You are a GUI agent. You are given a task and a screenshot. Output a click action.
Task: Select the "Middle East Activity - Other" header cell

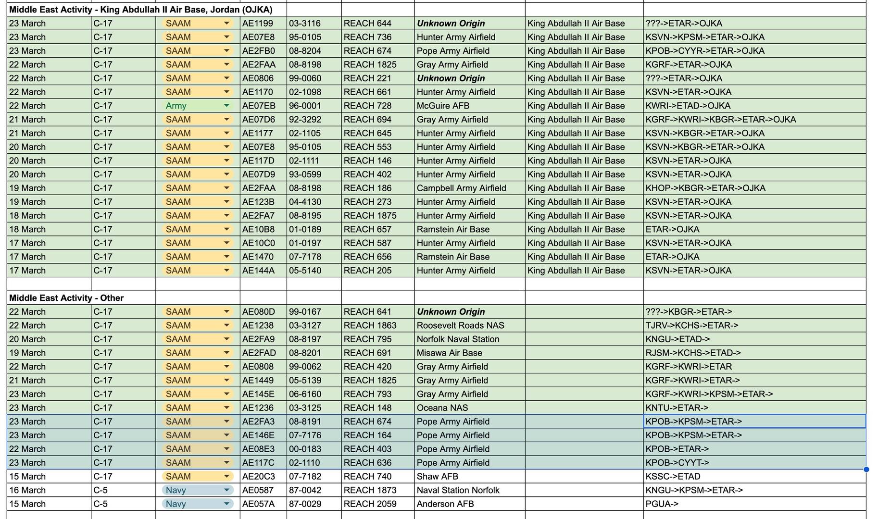[x=66, y=298]
